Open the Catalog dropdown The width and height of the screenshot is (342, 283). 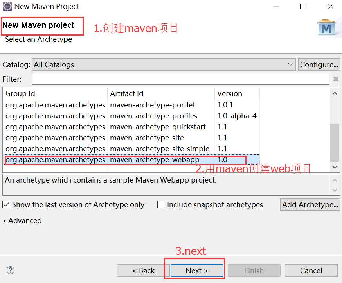(x=164, y=64)
